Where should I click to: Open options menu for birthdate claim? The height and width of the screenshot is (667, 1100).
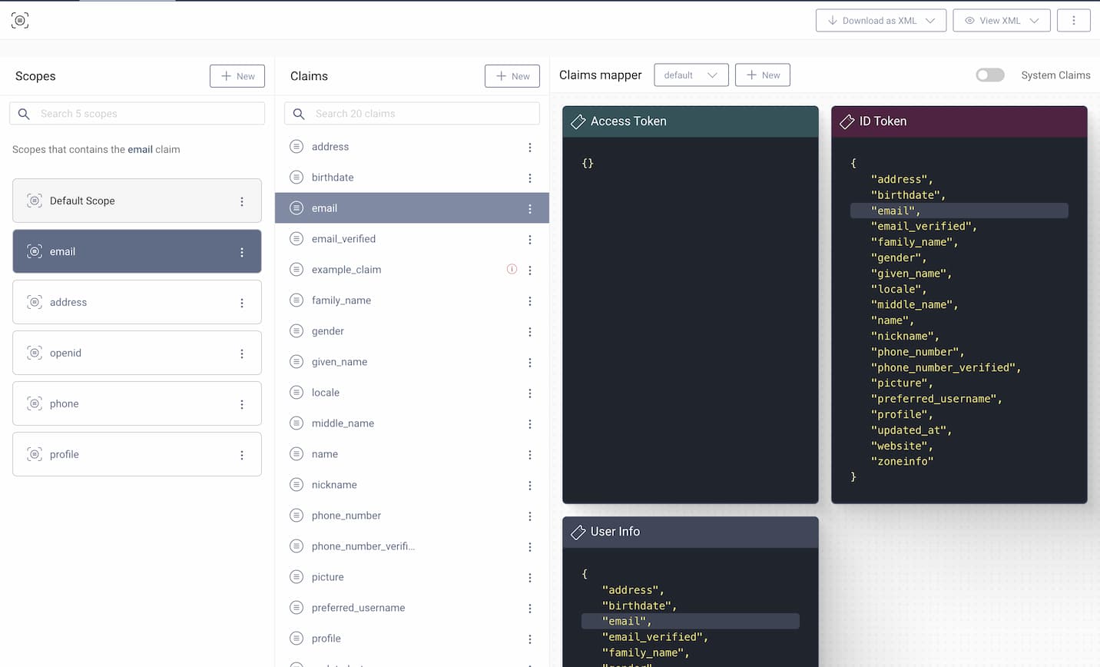coord(529,178)
